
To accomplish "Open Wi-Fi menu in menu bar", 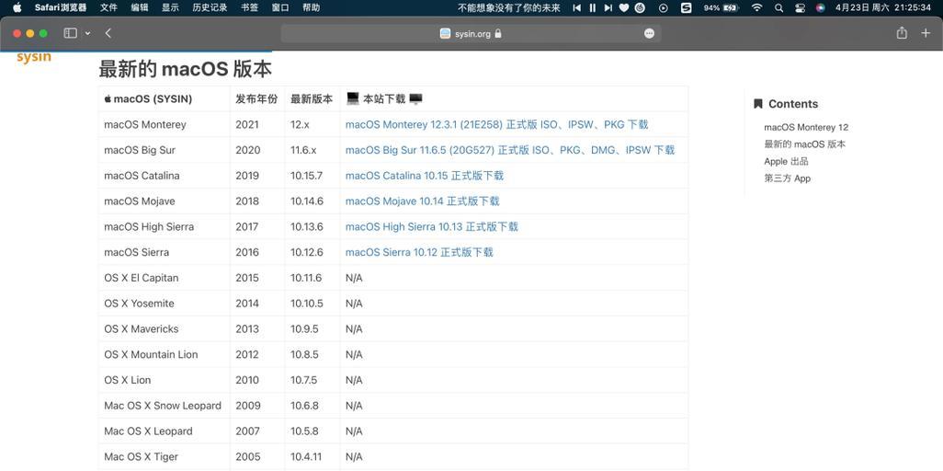I will 756,8.
